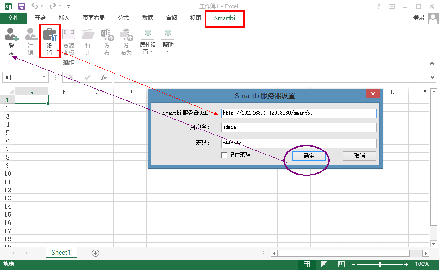Click the zoom out minus button
This screenshot has height=270, width=439.
click(354, 265)
